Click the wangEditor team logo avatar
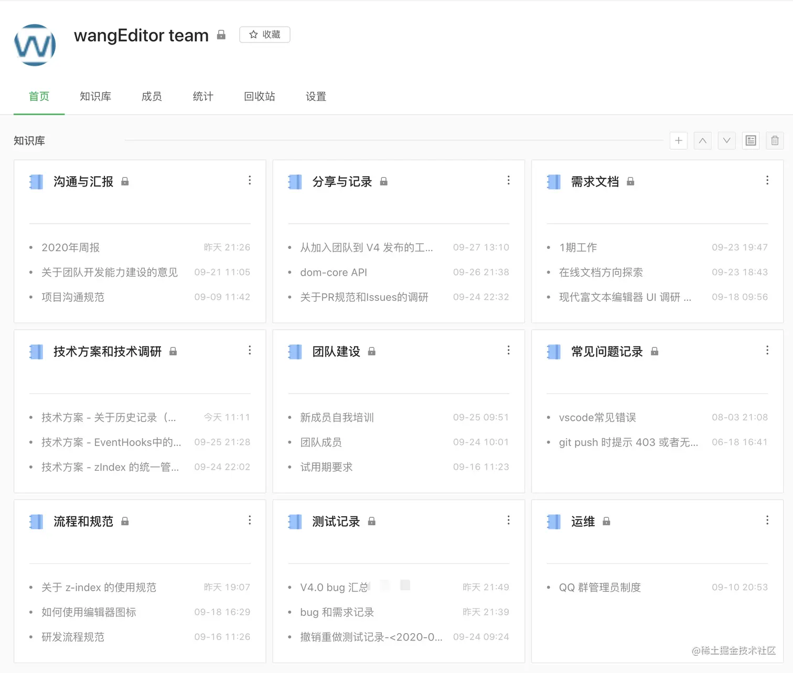This screenshot has width=793, height=673. point(35,45)
